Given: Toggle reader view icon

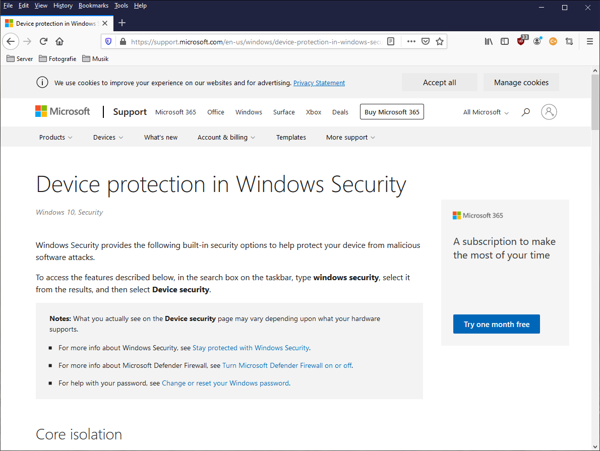Looking at the screenshot, I should coord(391,41).
